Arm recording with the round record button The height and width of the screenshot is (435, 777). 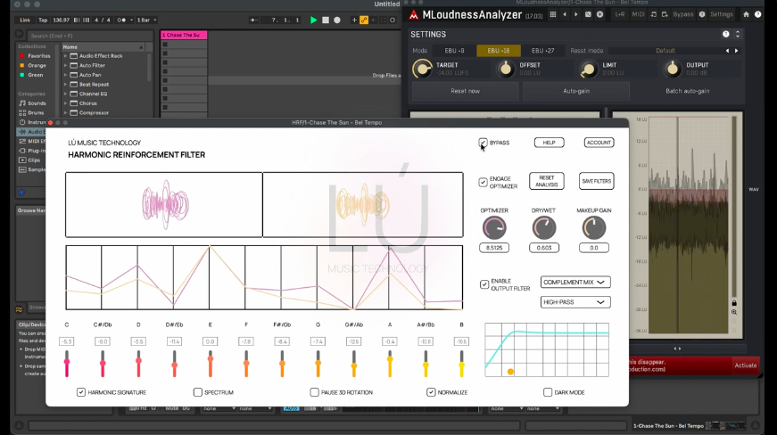click(x=337, y=21)
